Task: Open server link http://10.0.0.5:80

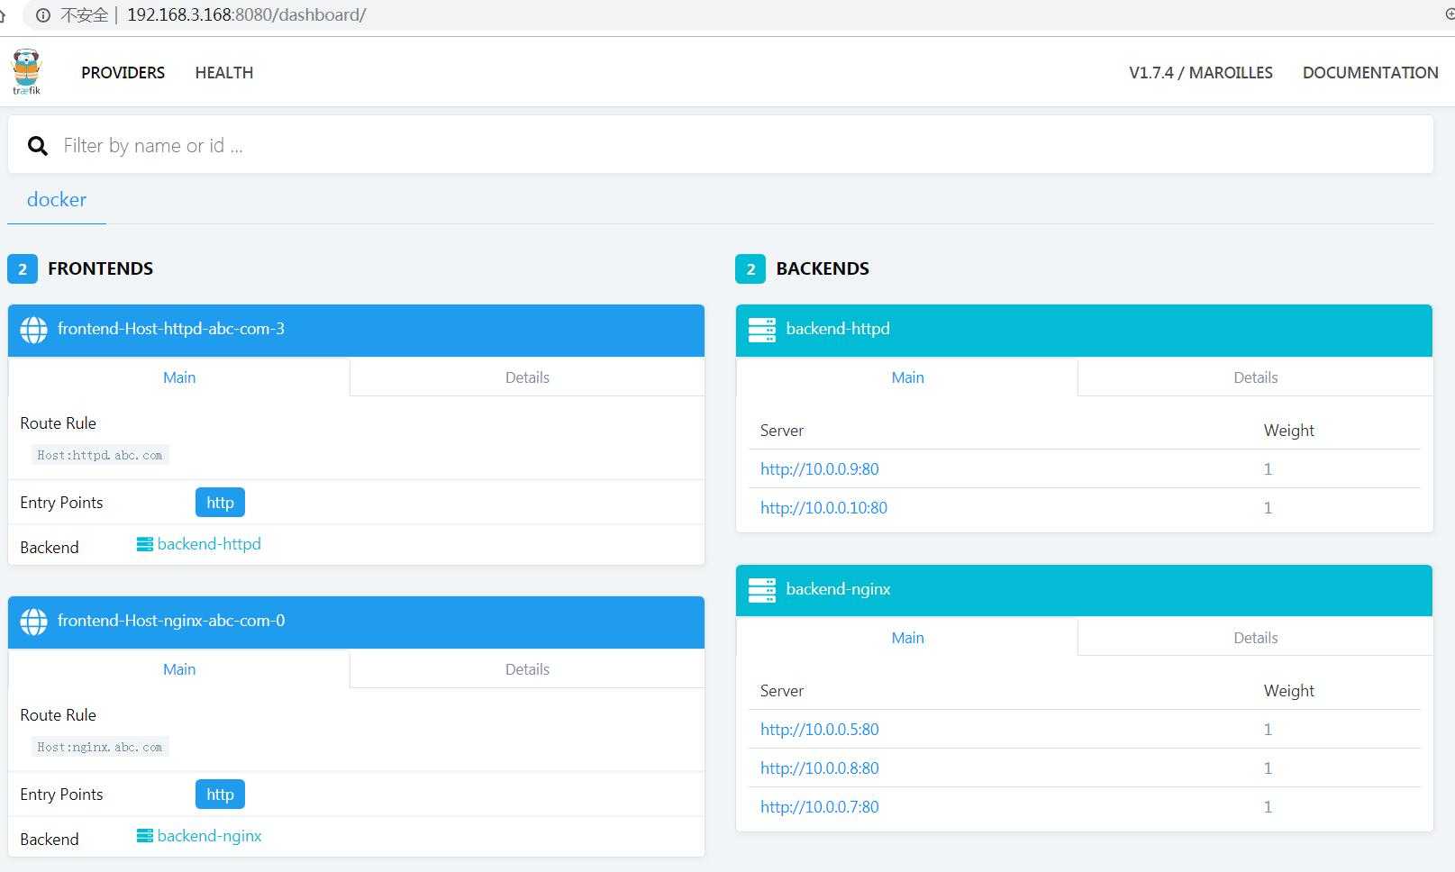Action: pos(819,730)
